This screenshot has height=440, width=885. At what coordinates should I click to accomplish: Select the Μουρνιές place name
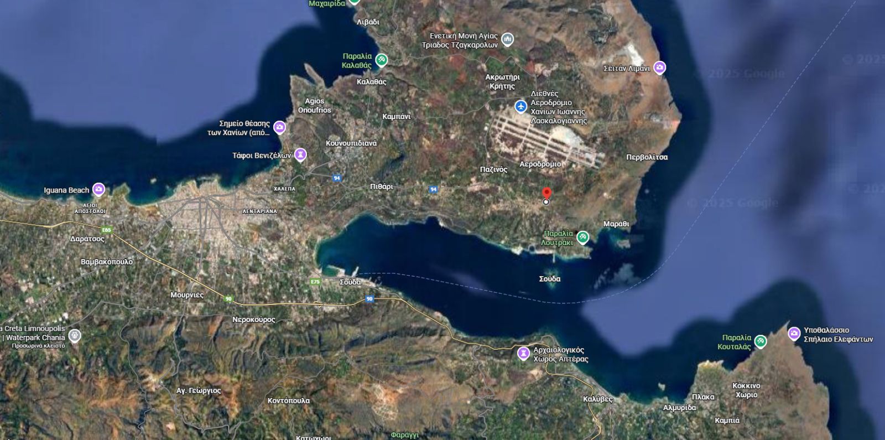click(187, 295)
